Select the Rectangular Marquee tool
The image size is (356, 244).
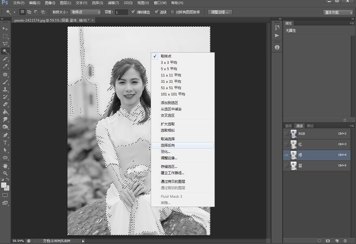tap(5, 36)
